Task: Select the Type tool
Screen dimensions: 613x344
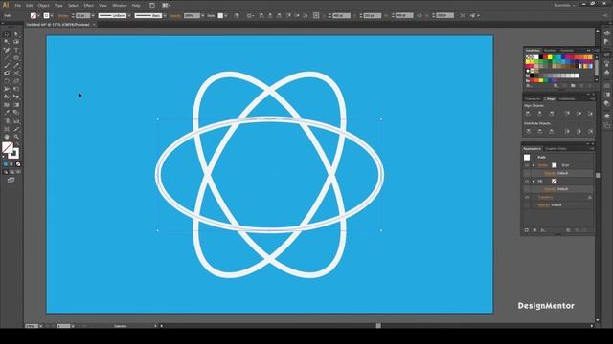Action: [16, 50]
